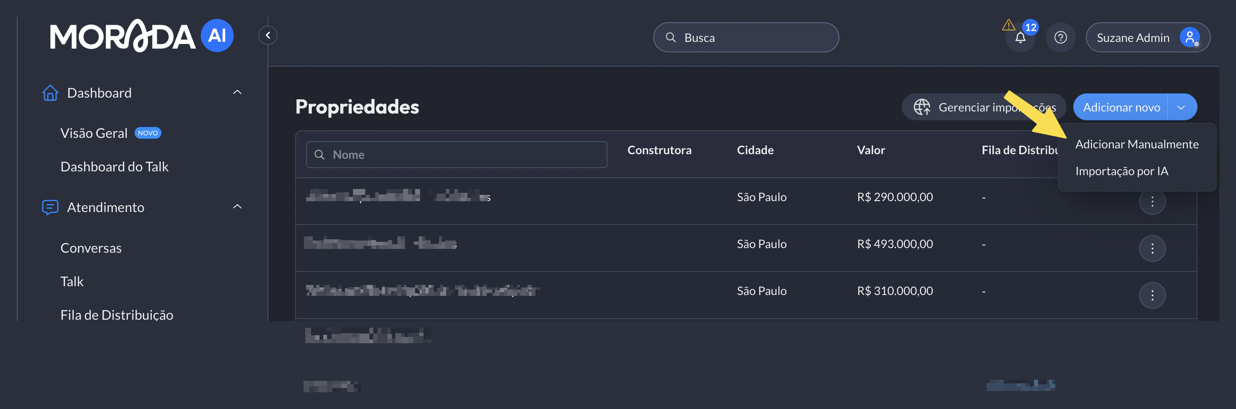This screenshot has width=1236, height=409.
Task: Click the Atendimento chat bubble icon
Action: pyautogui.click(x=50, y=207)
